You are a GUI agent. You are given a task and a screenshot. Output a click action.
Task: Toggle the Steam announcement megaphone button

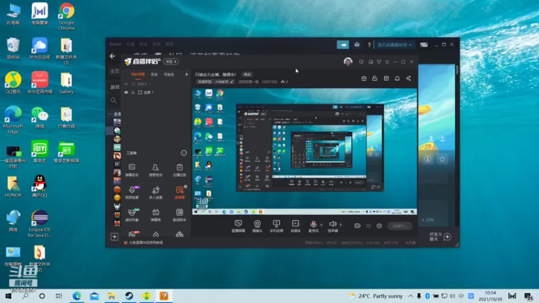[343, 44]
